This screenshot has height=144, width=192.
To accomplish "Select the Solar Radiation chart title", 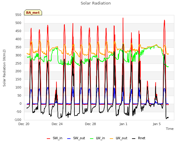I will [x=96, y=3].
